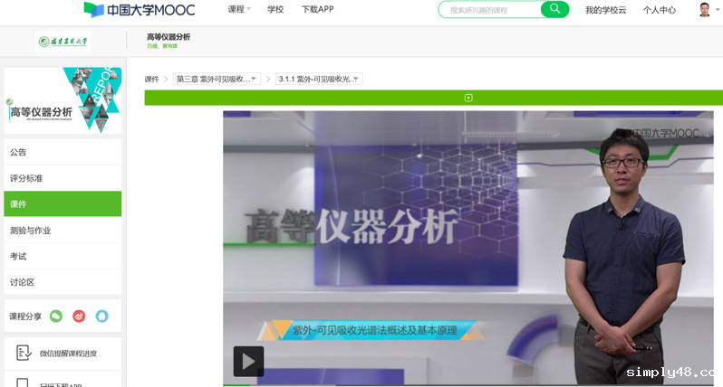The height and width of the screenshot is (387, 723).
Task: Open 评分标准 sidebar item
Action: (x=26, y=178)
